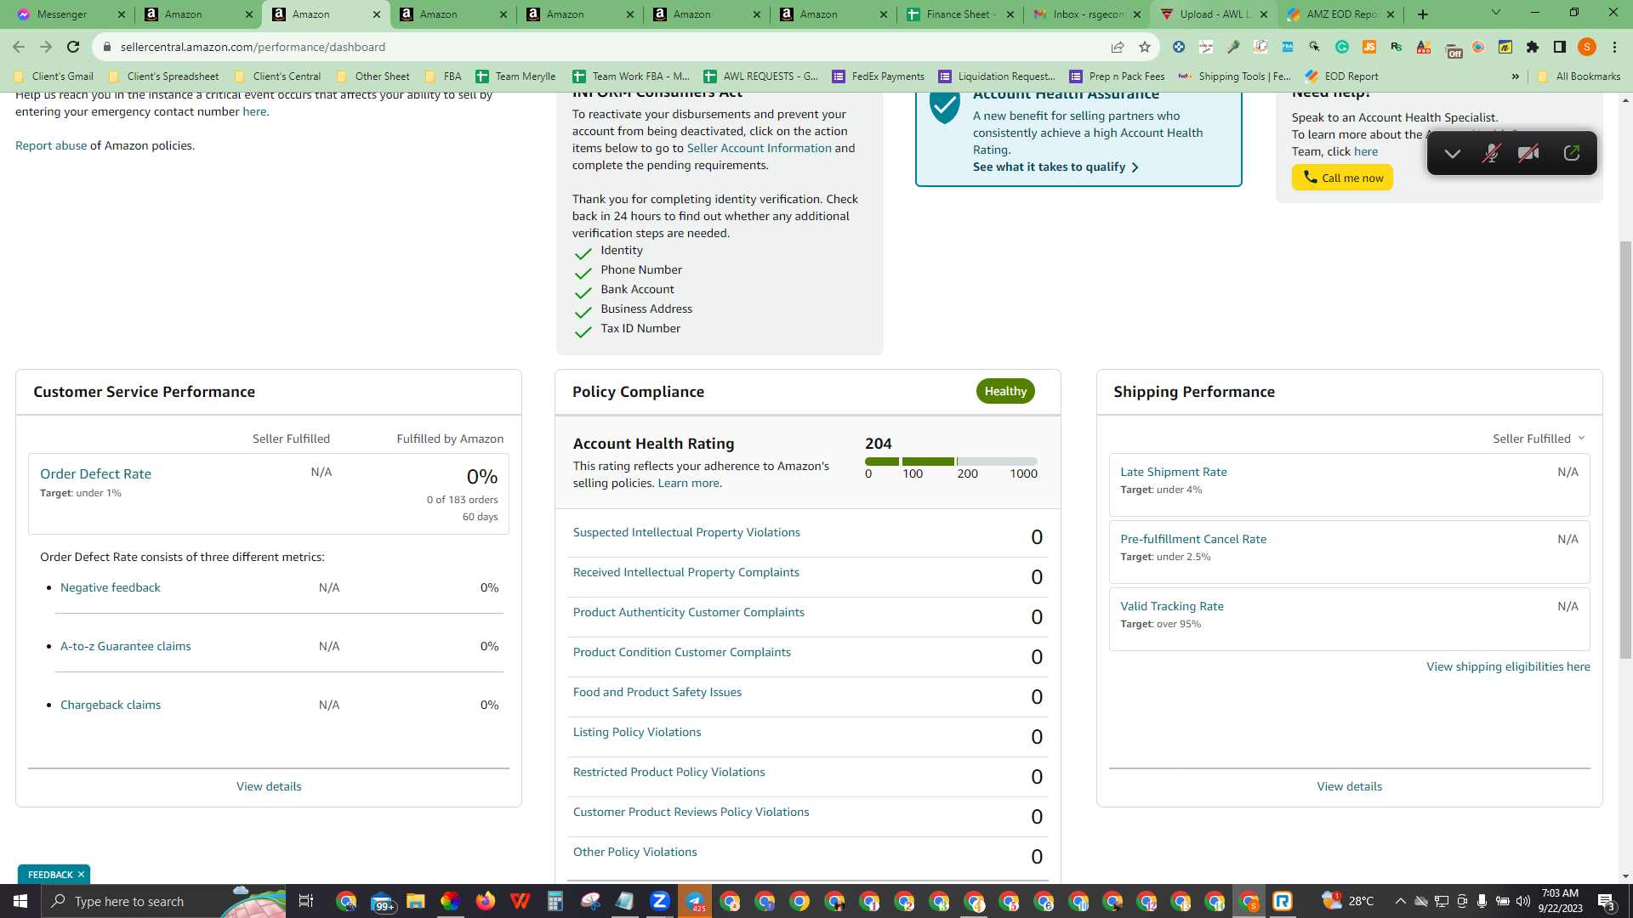Open the Client's Central bookmark folder
Viewport: 1633px width, 918px height.
pyautogui.click(x=278, y=76)
